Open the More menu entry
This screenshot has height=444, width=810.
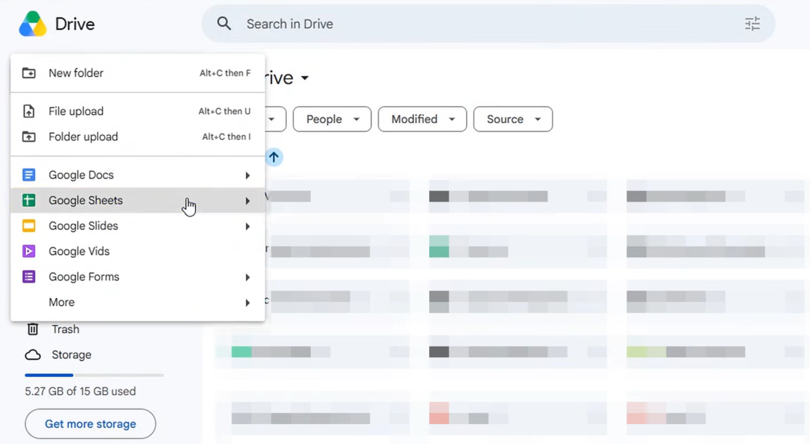tap(138, 302)
